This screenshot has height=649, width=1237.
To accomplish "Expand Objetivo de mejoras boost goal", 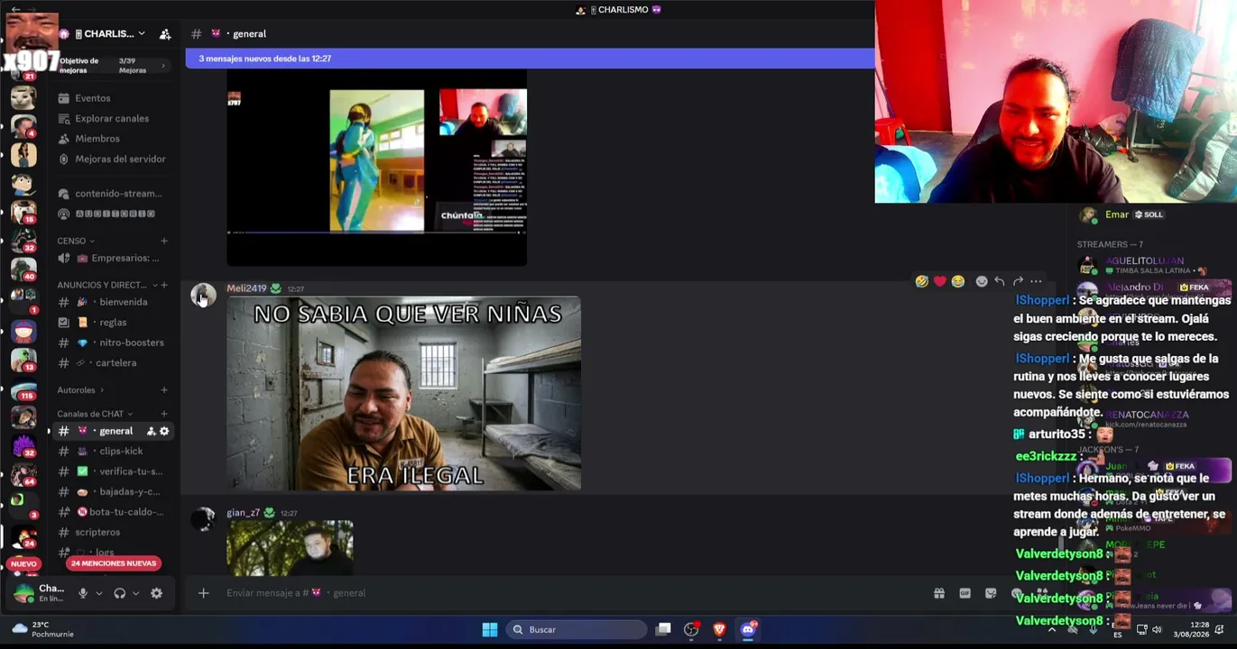I will click(x=112, y=66).
